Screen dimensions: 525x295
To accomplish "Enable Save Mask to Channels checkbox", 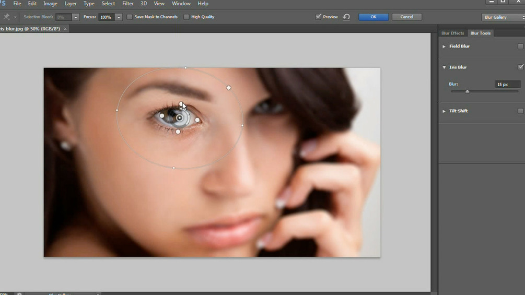I will point(130,17).
